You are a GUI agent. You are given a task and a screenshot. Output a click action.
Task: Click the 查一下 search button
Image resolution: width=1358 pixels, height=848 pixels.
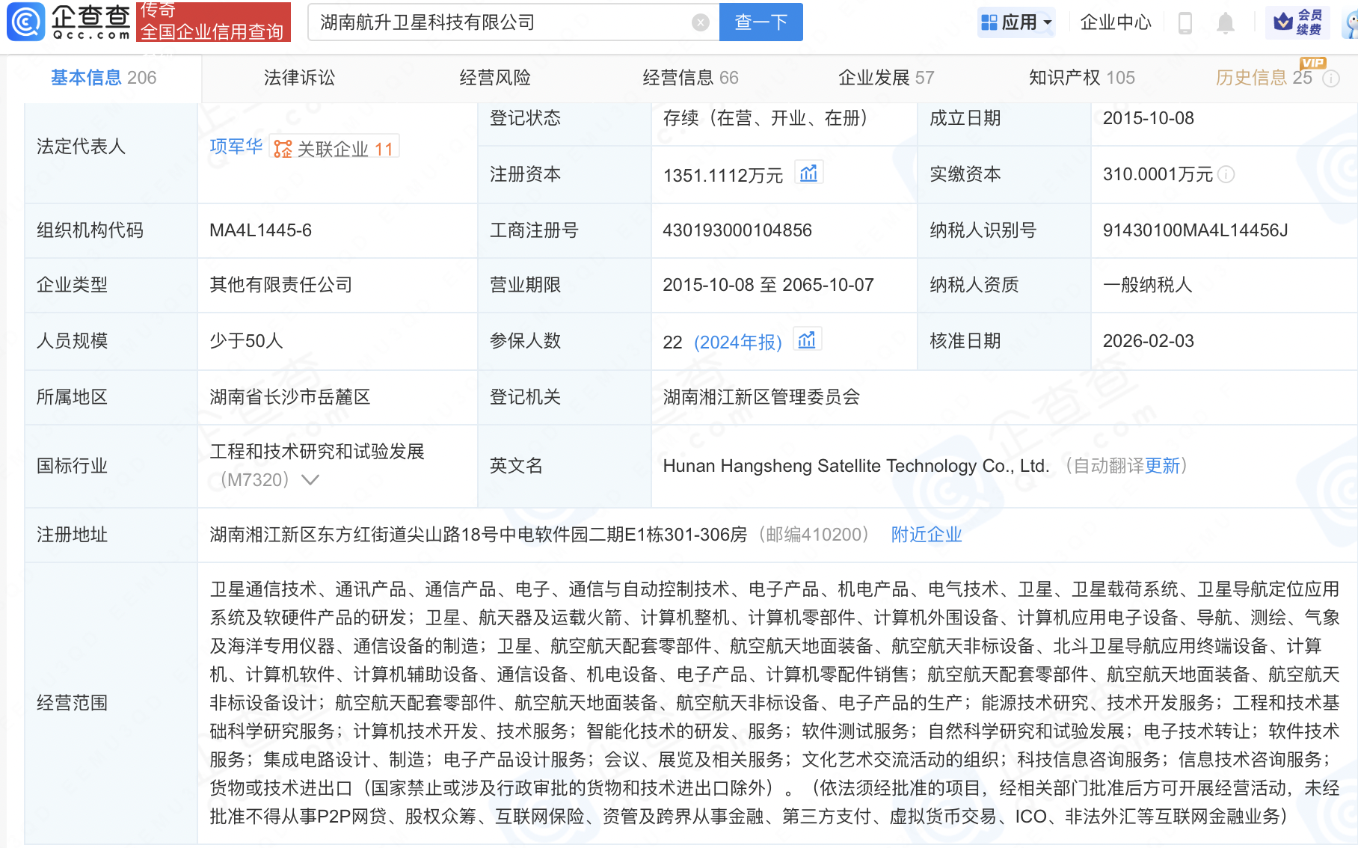point(760,22)
